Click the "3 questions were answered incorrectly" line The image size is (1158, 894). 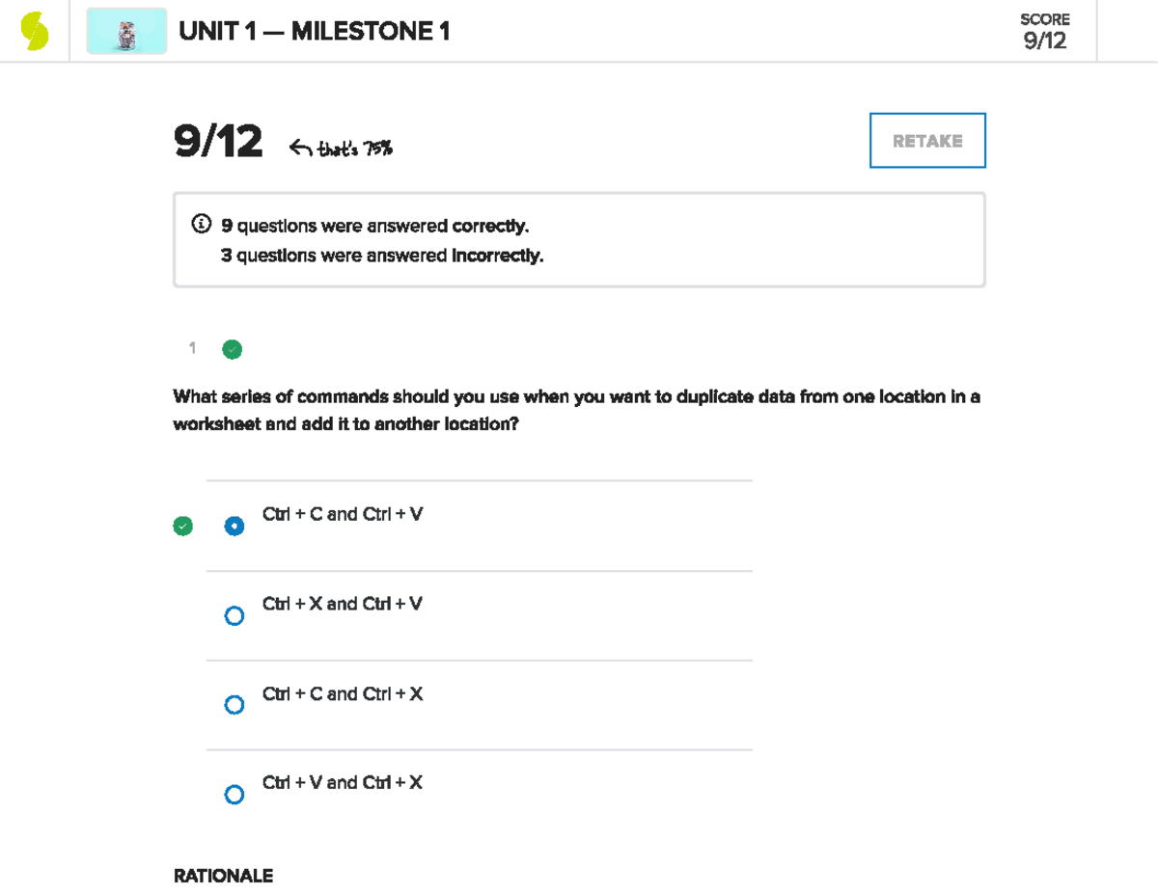382,256
